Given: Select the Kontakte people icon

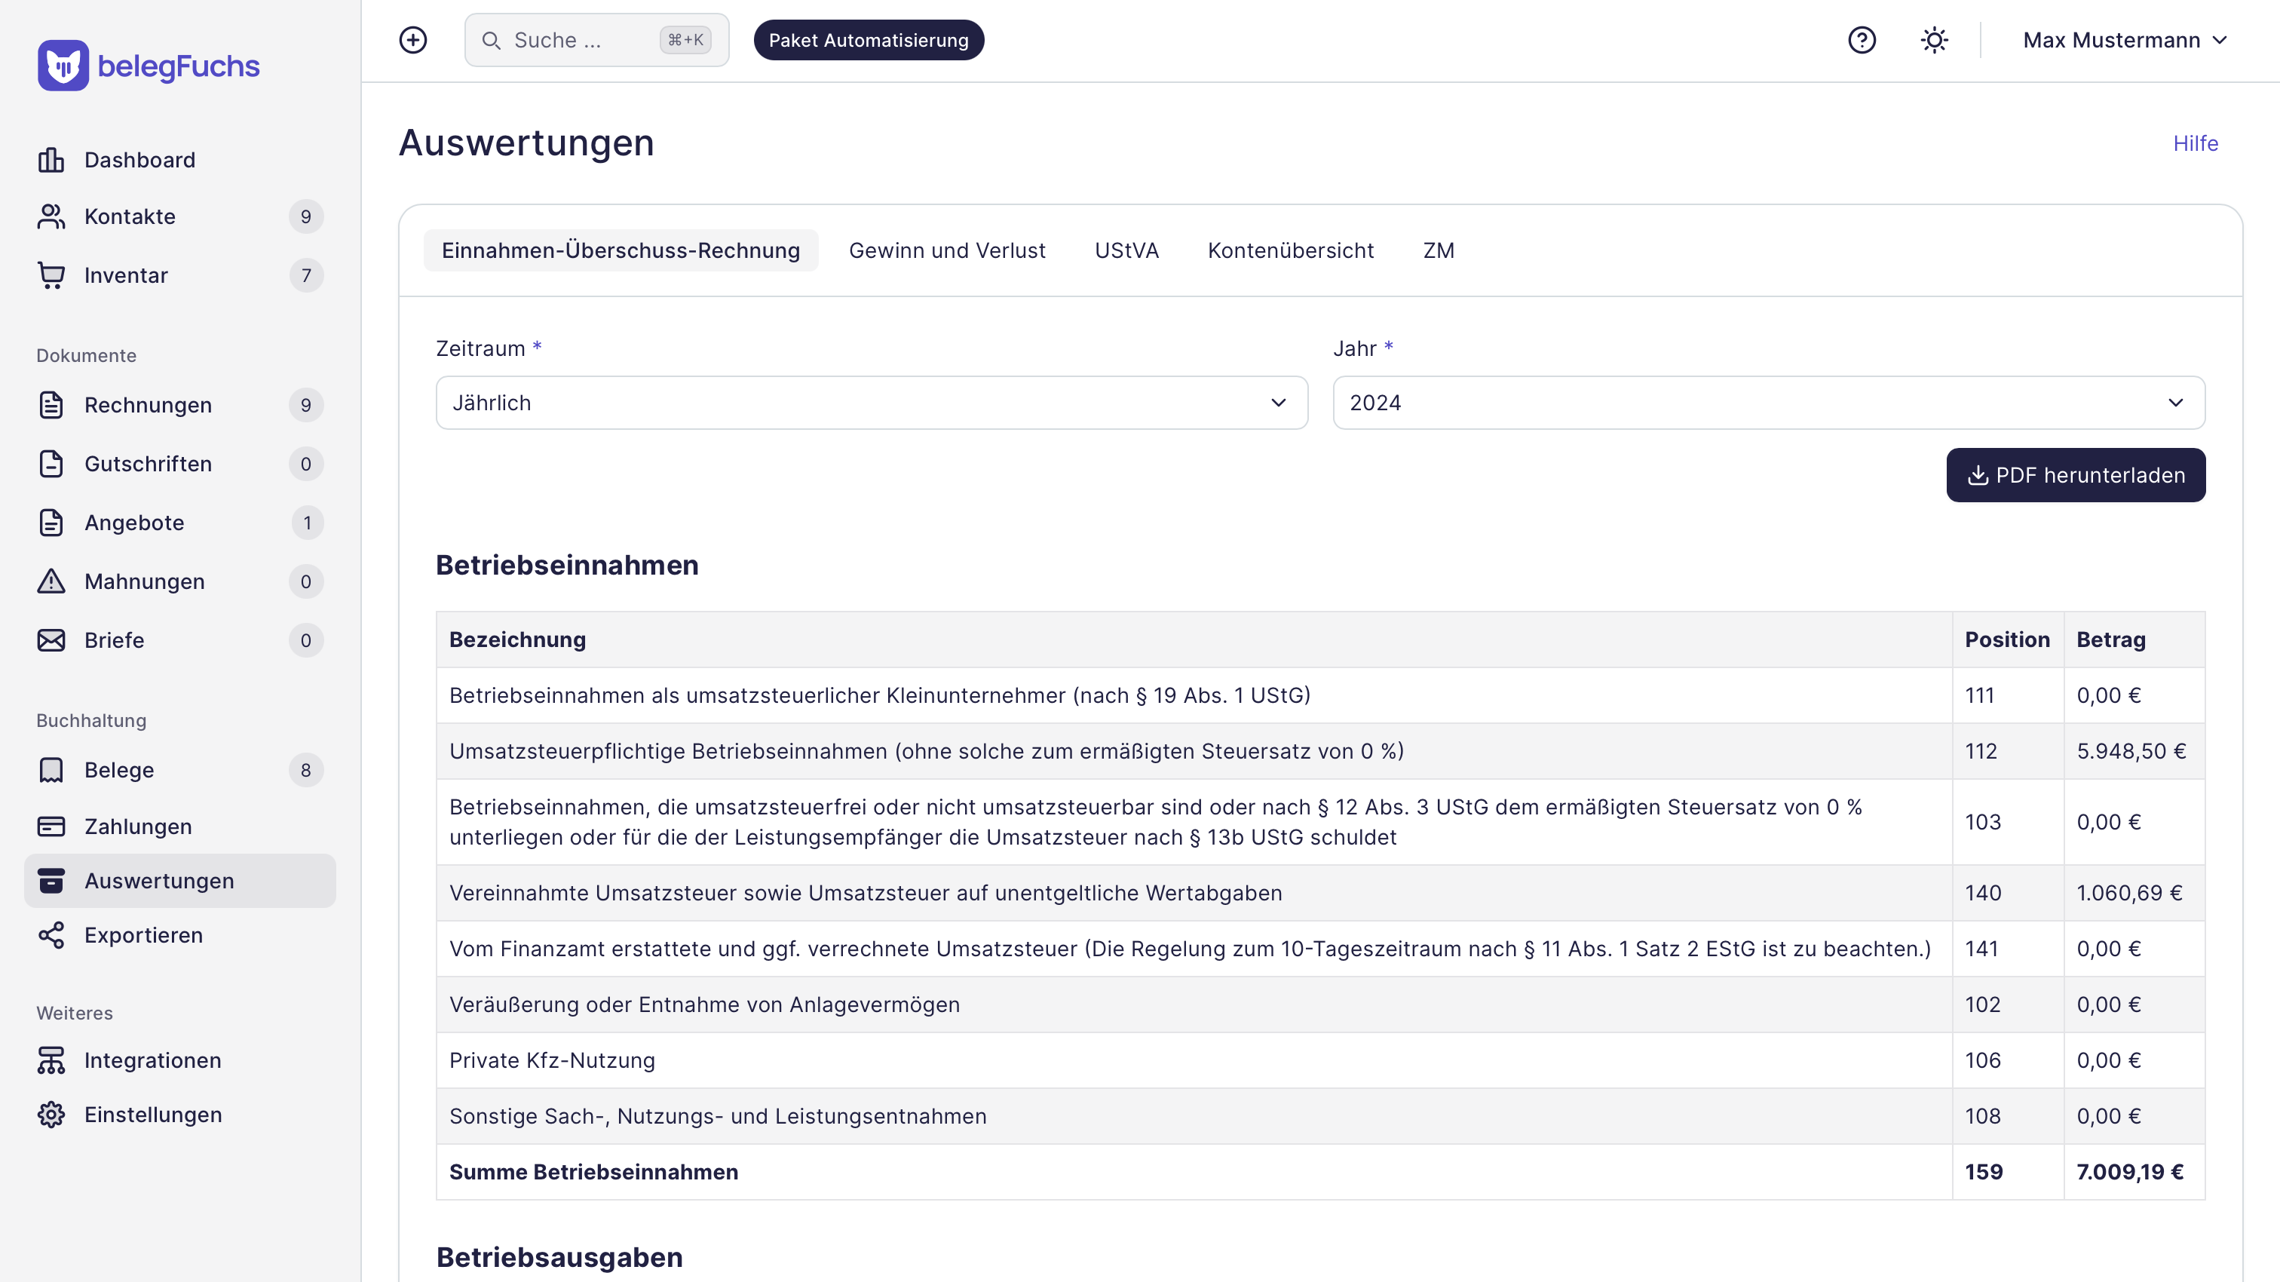Looking at the screenshot, I should [x=51, y=216].
